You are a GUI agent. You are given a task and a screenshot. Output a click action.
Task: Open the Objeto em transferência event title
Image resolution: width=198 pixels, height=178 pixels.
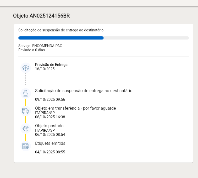[x=75, y=108]
